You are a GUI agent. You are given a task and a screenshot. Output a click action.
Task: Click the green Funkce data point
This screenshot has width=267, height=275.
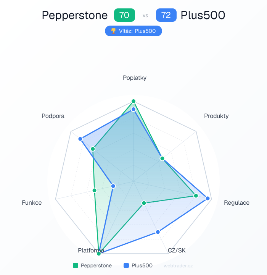pos(95,190)
